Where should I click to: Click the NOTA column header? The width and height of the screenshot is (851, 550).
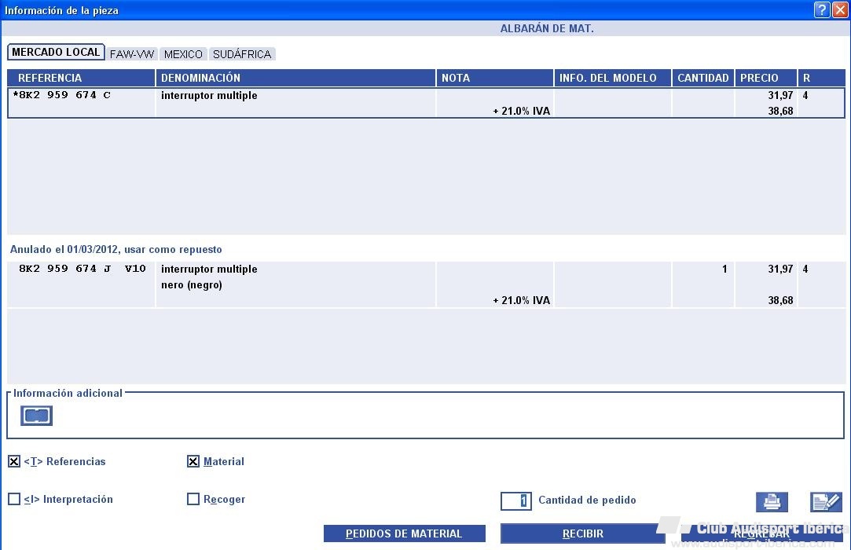[495, 78]
